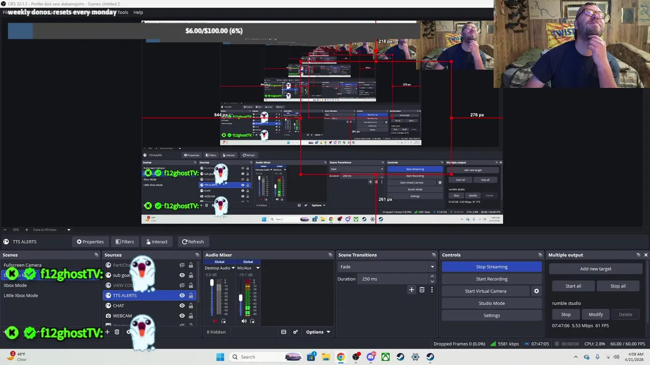
Task: Open Windows Start menu
Action: tap(220, 357)
